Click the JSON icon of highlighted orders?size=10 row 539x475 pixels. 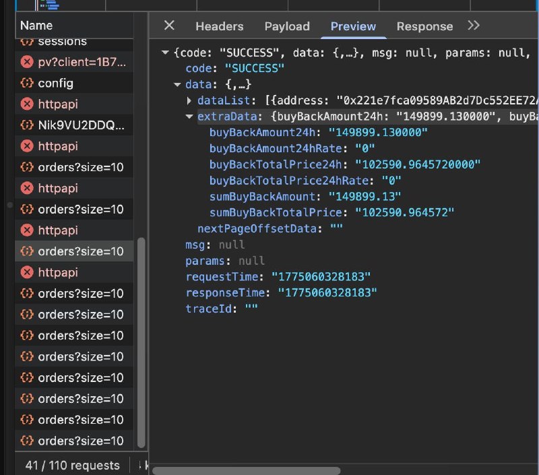point(27,251)
